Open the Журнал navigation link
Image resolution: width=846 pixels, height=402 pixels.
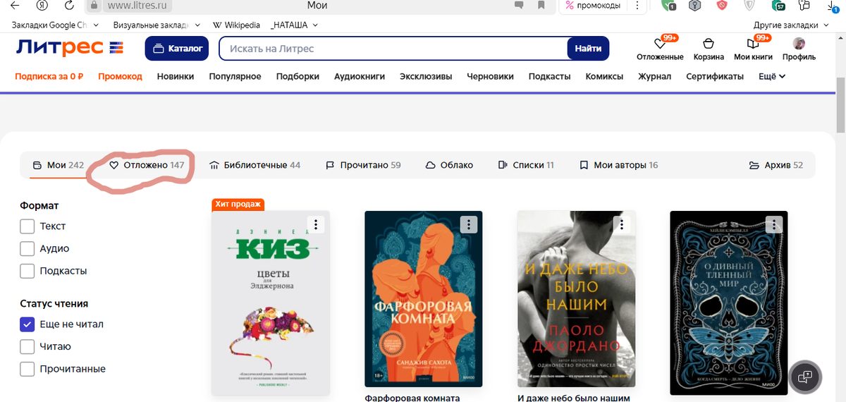pyautogui.click(x=654, y=76)
